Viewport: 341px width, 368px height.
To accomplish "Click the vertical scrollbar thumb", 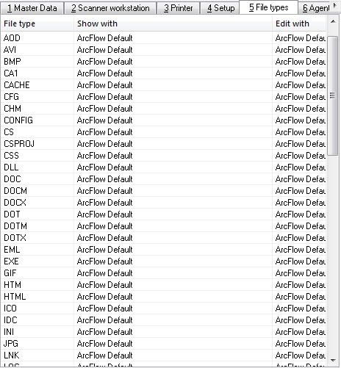I will pyautogui.click(x=332, y=95).
